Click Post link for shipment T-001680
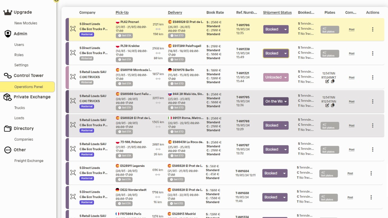Viewport: 388px width, 218px height. (350, 197)
